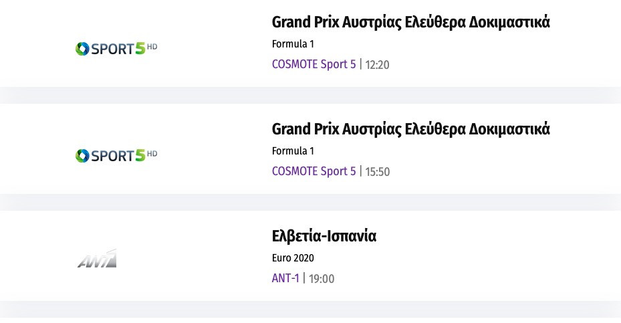This screenshot has height=323, width=621.
Task: Click the Euro 2020 competition label
Action: click(293, 258)
